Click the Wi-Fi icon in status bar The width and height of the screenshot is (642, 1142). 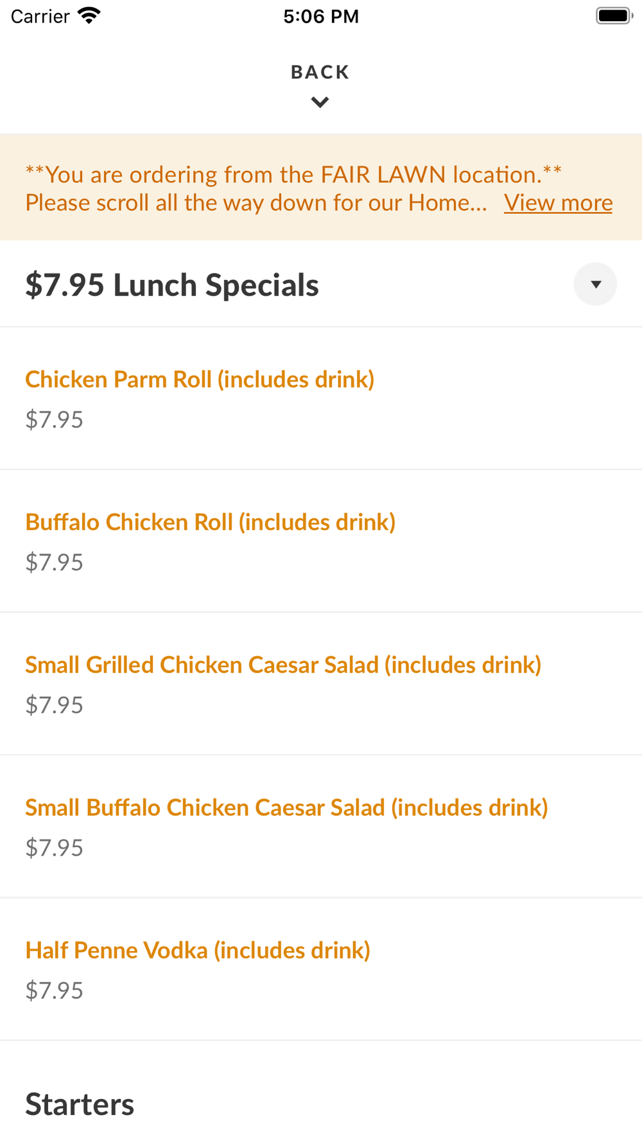click(x=89, y=15)
